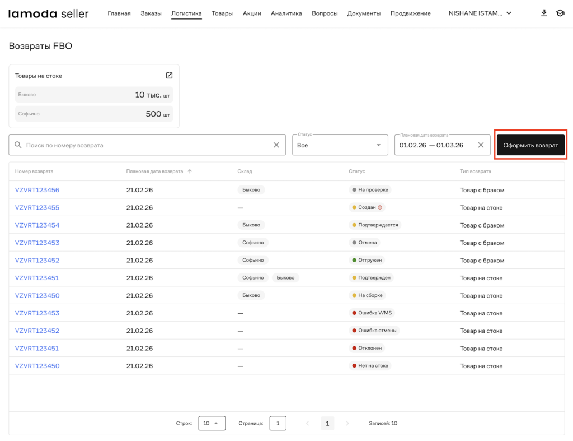Viewport: 573px width, 441px height.
Task: Click Ошибка отмены status badge
Action: [x=374, y=330]
